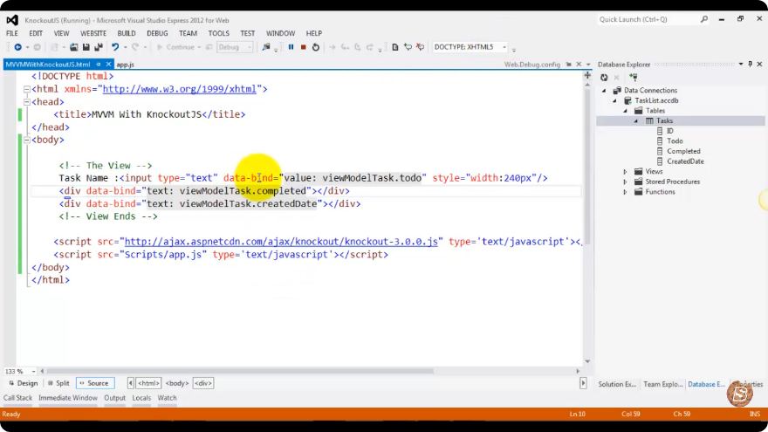Switch to Split view mode
This screenshot has height=432, width=768.
[58, 383]
